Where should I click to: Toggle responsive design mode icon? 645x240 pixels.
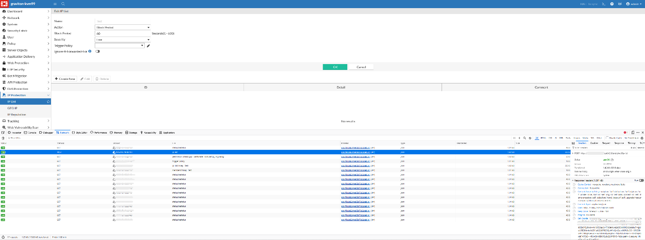[x=633, y=132]
